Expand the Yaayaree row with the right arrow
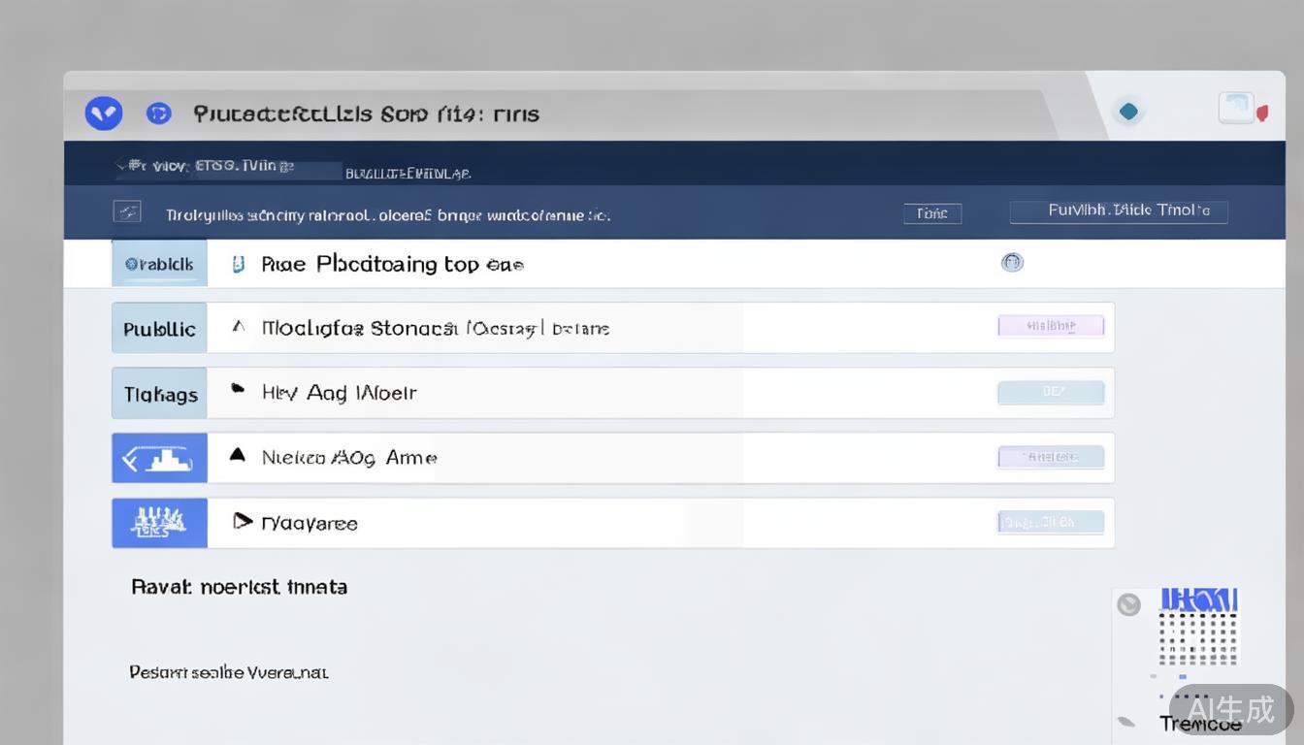Image resolution: width=1304 pixels, height=745 pixels. tap(243, 522)
